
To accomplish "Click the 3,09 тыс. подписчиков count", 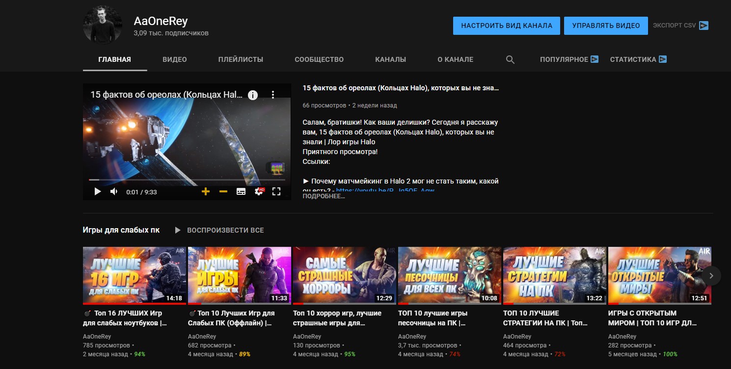I will point(171,33).
